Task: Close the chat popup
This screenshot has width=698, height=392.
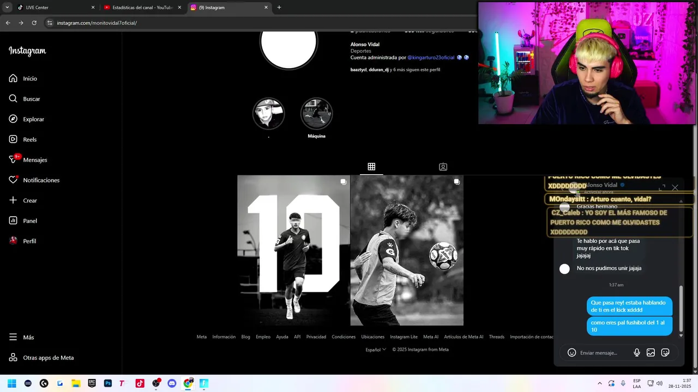Action: [675, 188]
